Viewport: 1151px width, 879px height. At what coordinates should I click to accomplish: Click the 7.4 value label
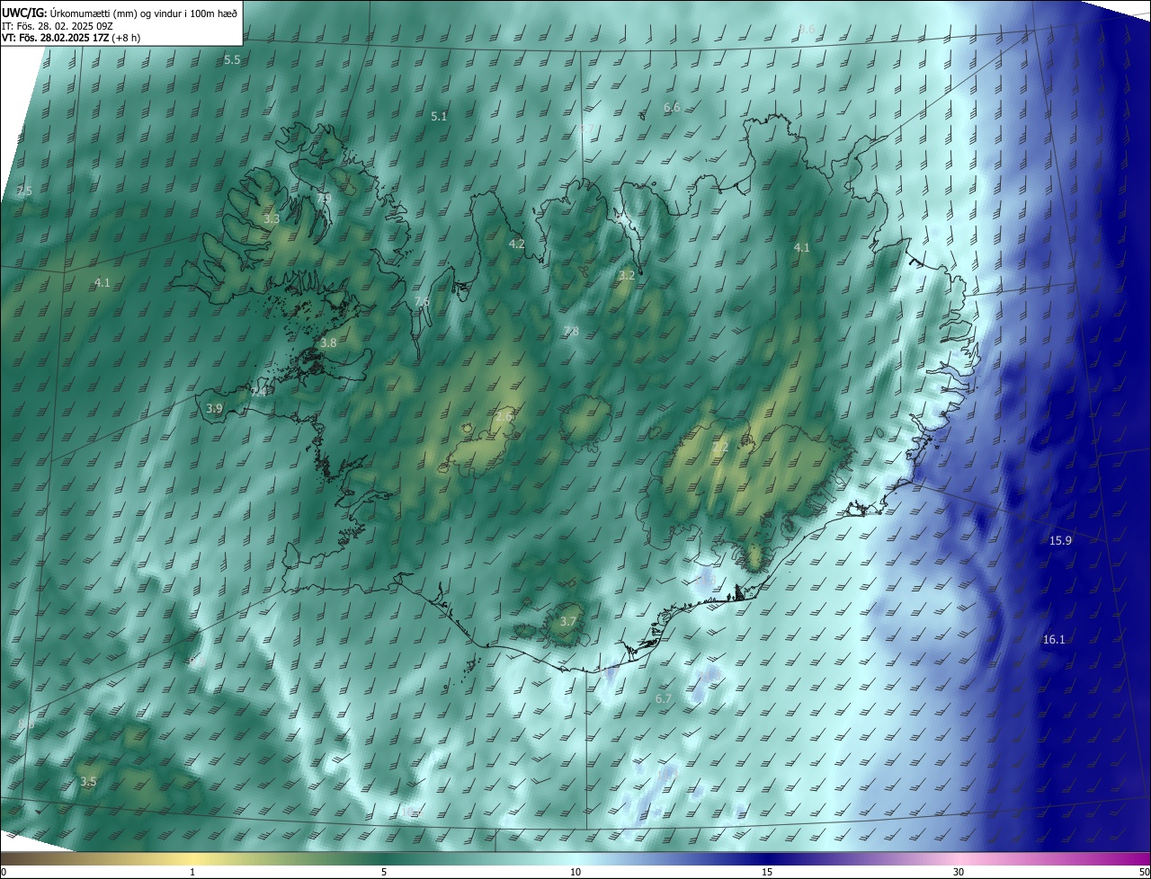pos(258,392)
